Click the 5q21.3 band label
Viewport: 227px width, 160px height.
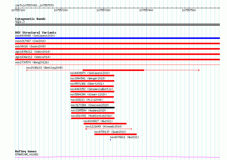coord(20,22)
